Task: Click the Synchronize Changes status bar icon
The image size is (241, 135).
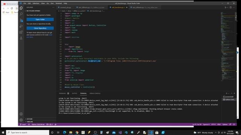Action: click(x=29, y=124)
